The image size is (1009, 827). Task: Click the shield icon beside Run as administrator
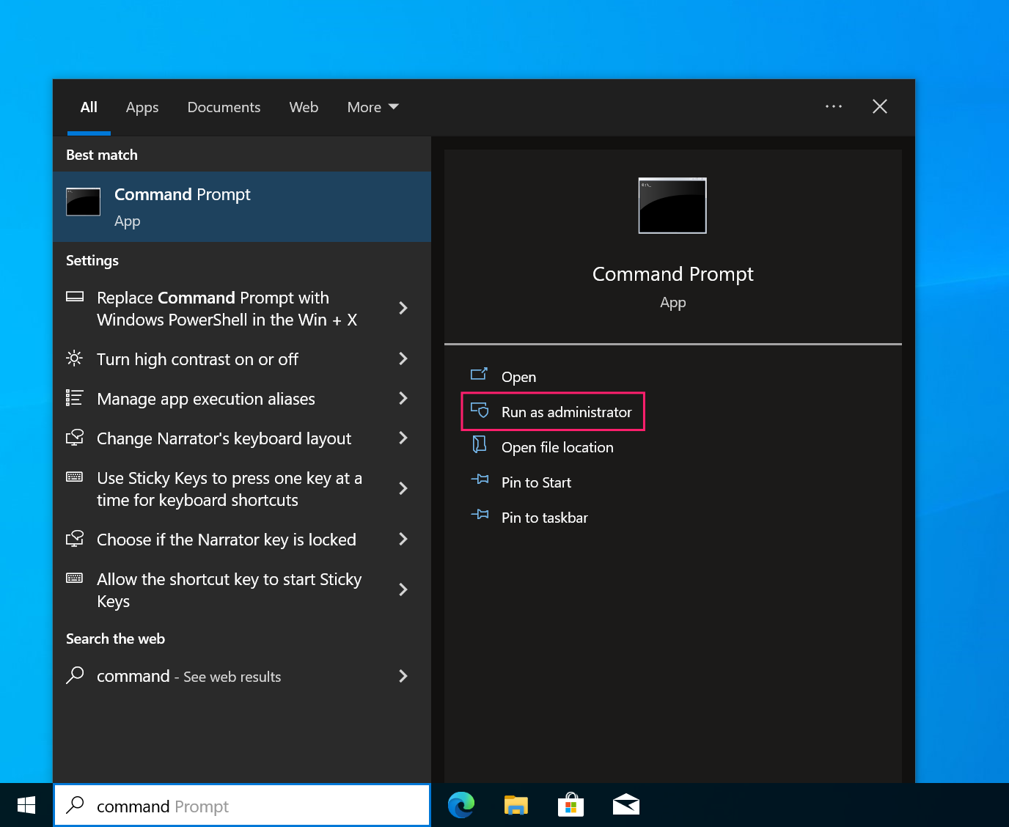tap(480, 410)
